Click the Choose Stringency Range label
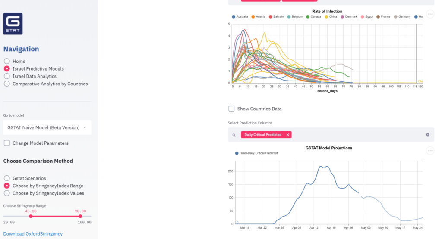The image size is (442, 239). pyautogui.click(x=25, y=206)
